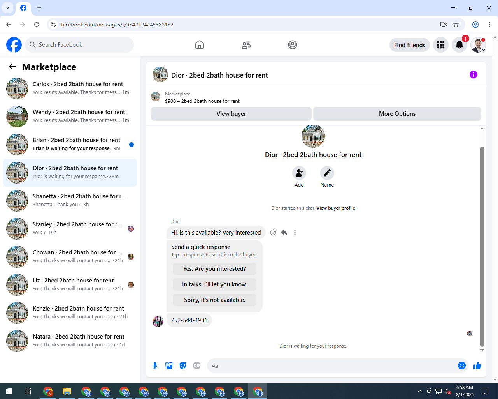498x399 pixels.
Task: Attach a photo or file icon
Action: tap(169, 365)
